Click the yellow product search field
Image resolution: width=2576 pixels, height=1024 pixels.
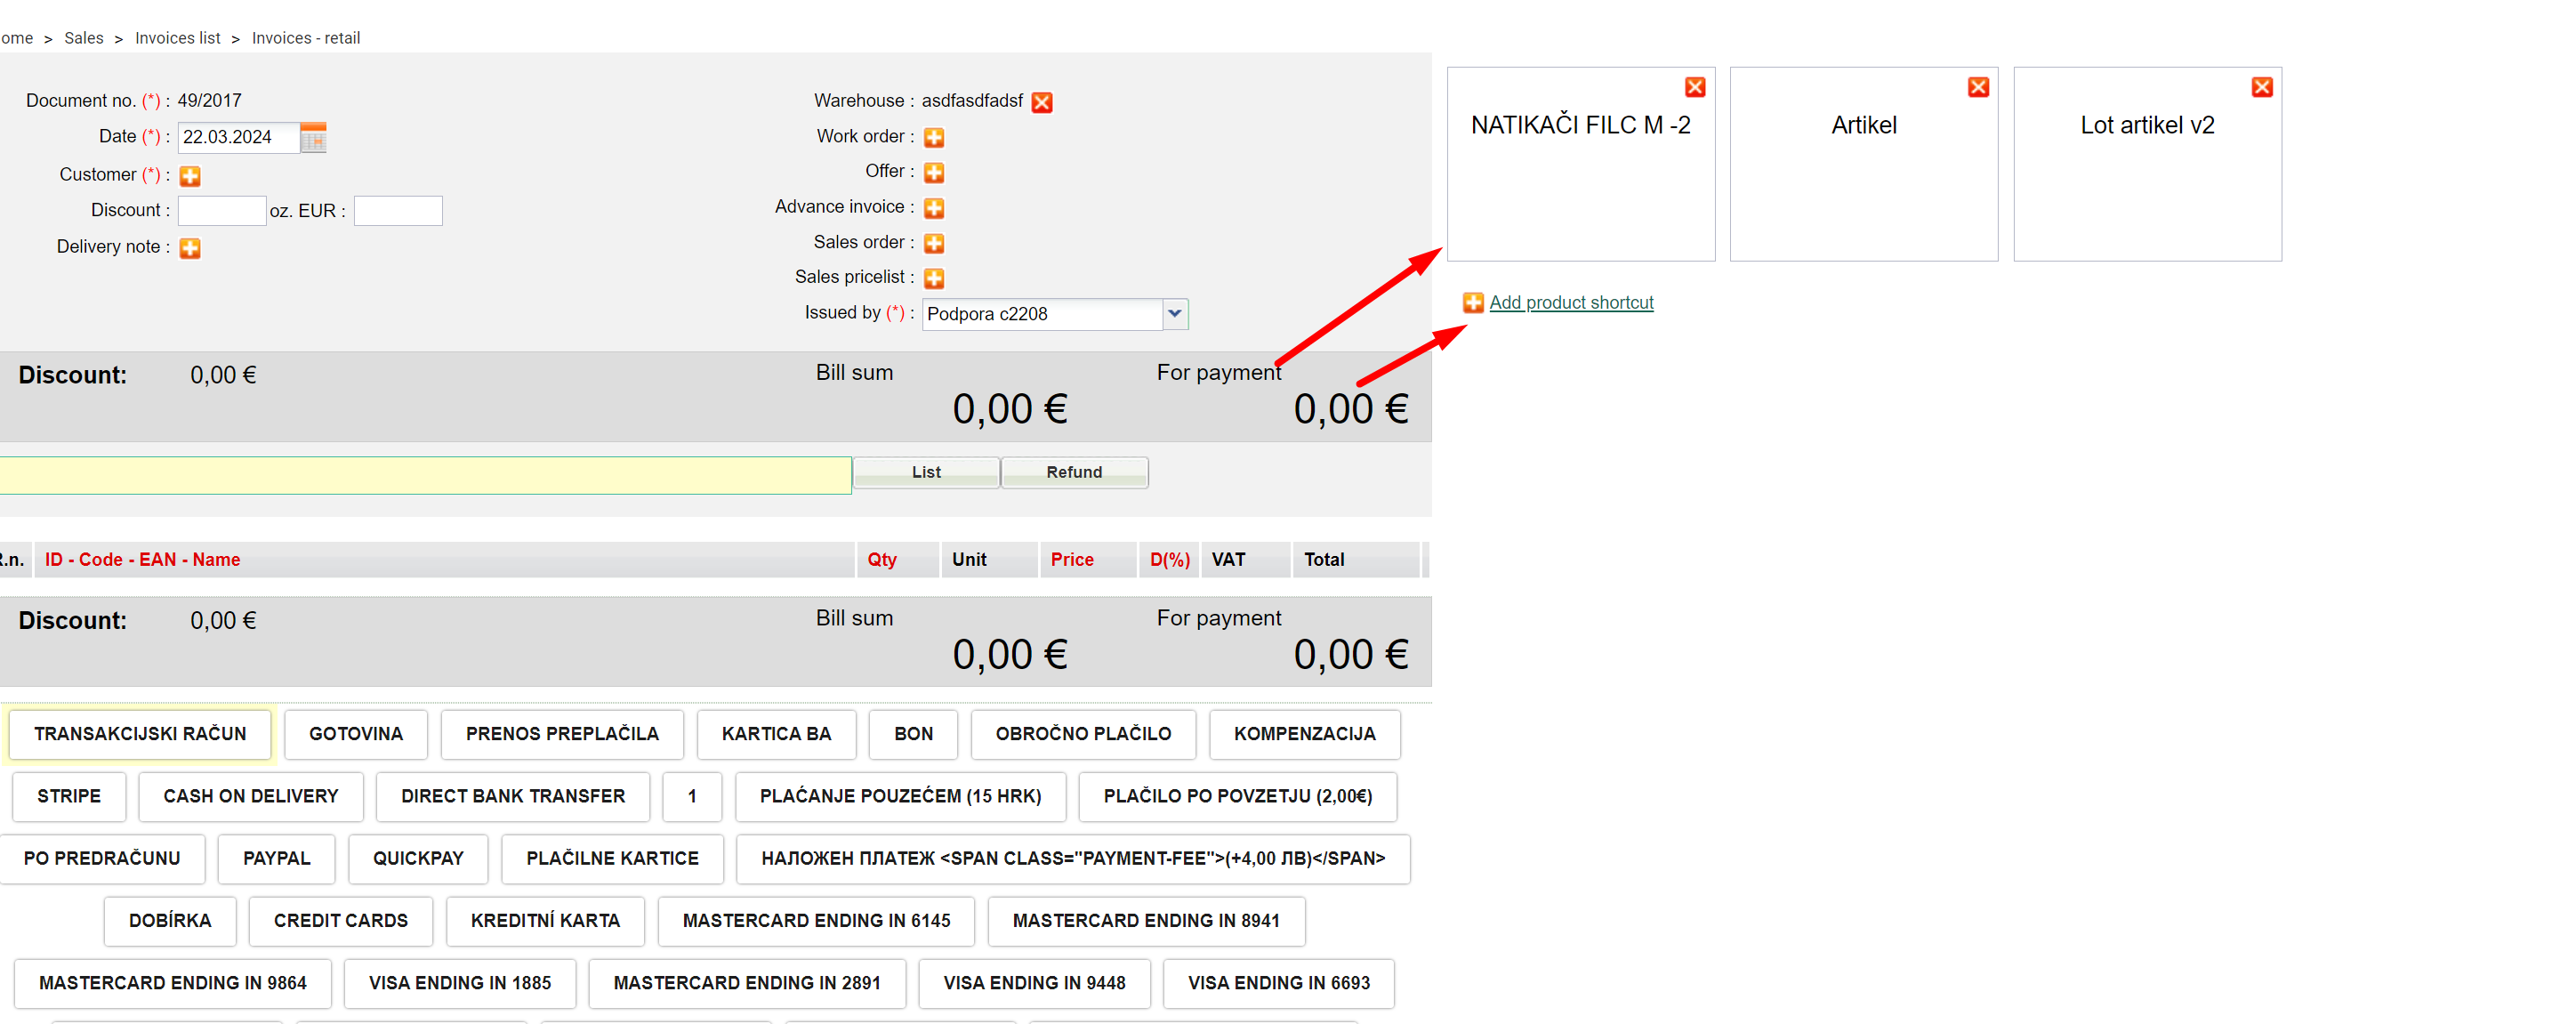coord(425,475)
